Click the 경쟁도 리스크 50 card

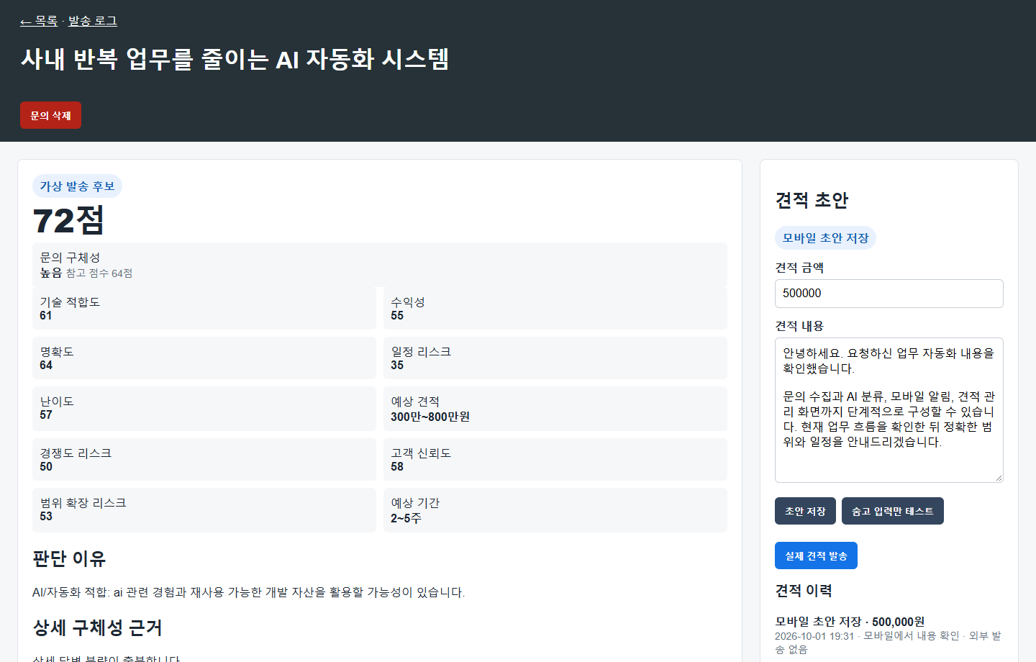tap(204, 459)
